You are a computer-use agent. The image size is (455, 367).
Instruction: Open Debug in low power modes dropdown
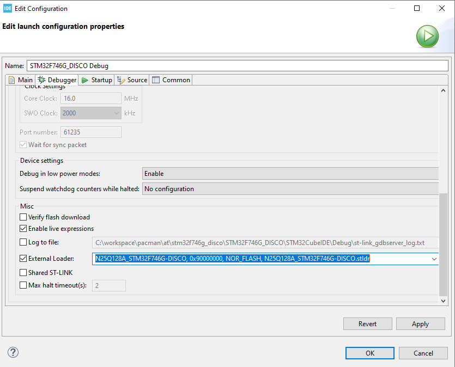290,174
